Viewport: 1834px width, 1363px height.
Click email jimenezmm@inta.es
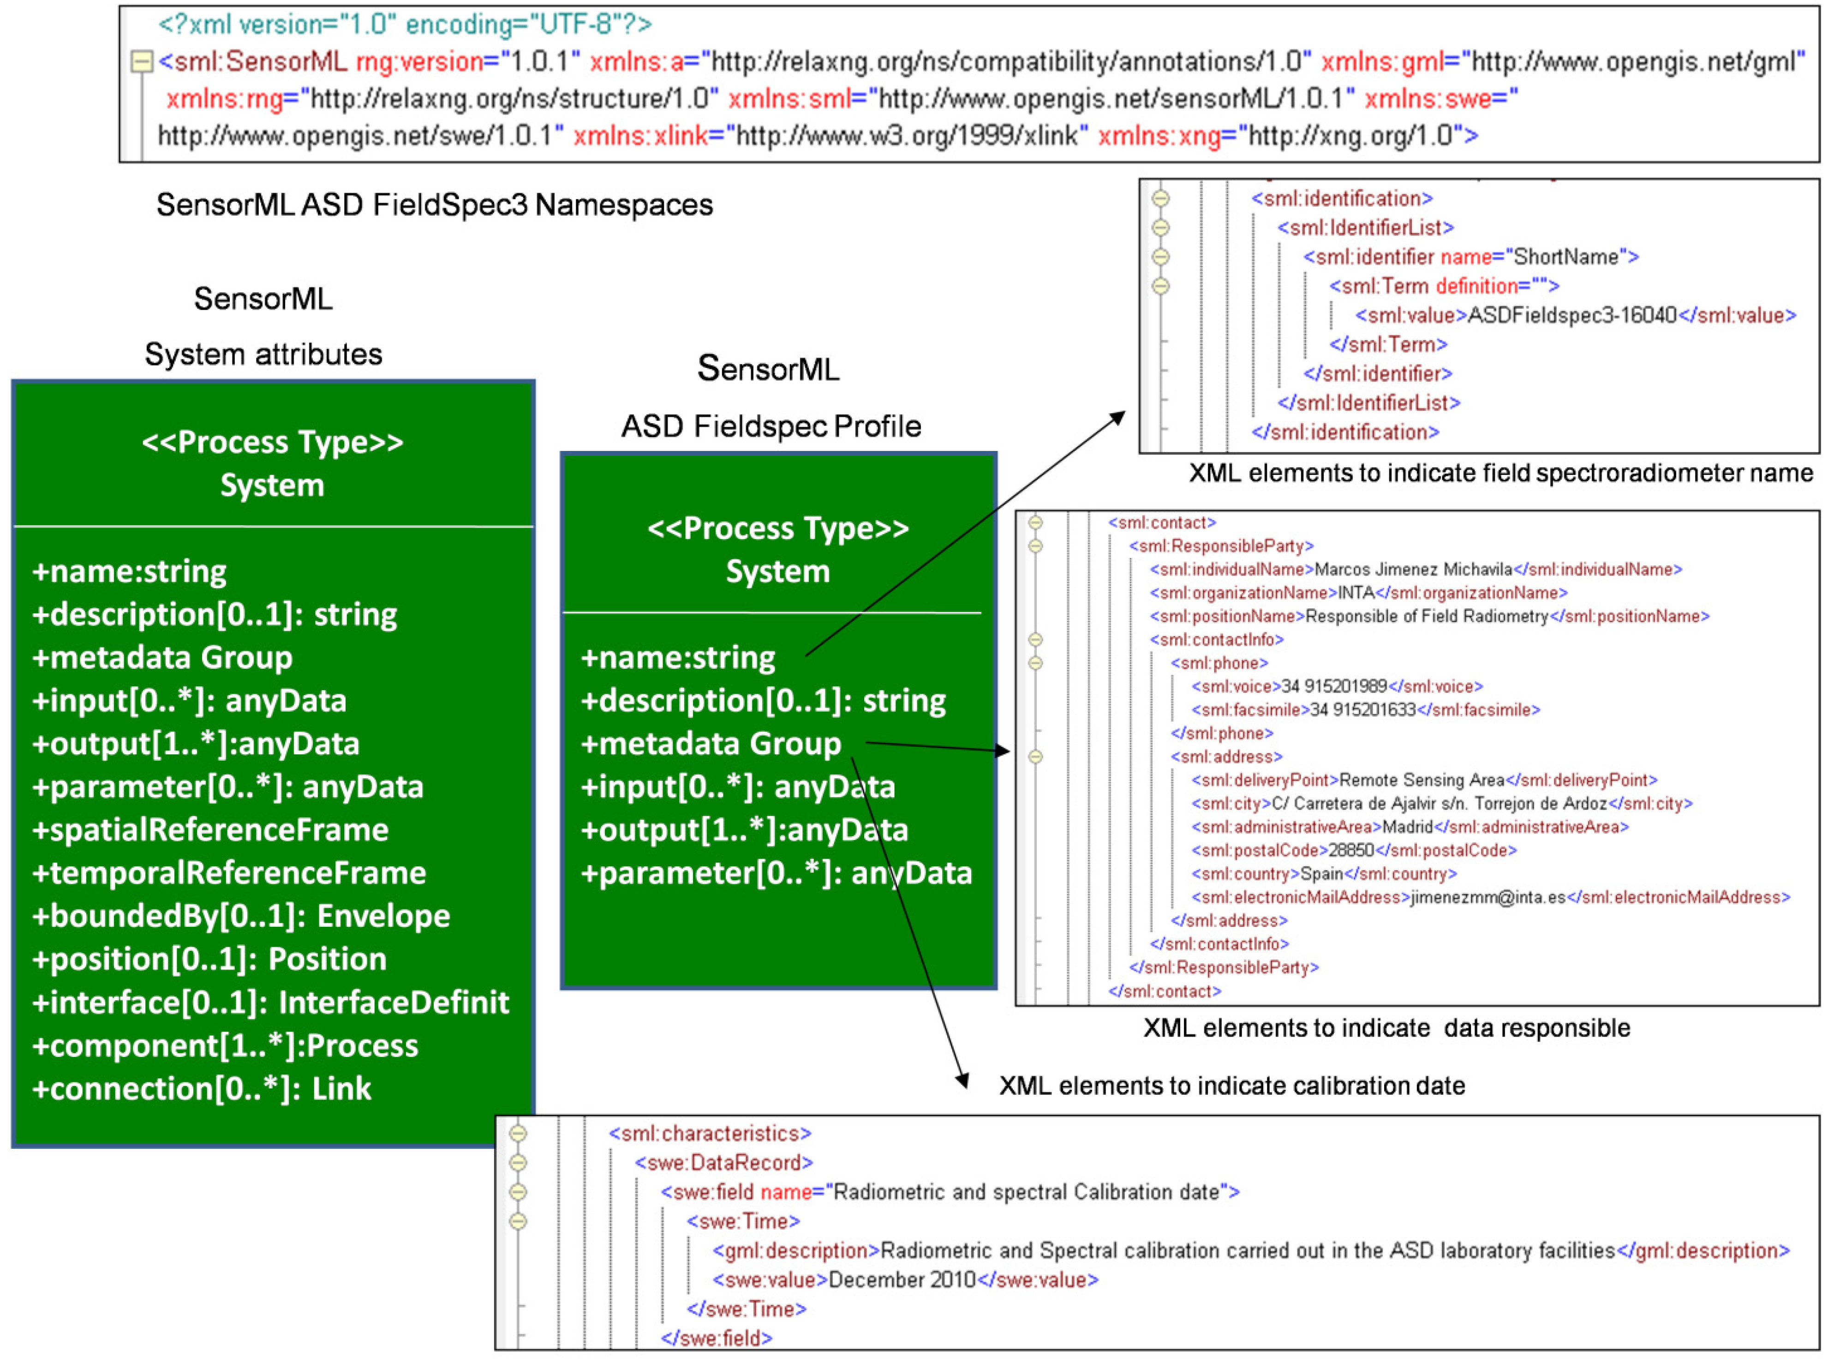coord(1488,898)
